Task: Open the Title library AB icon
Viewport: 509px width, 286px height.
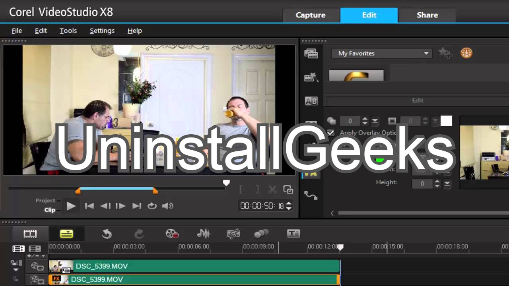Action: tap(311, 101)
